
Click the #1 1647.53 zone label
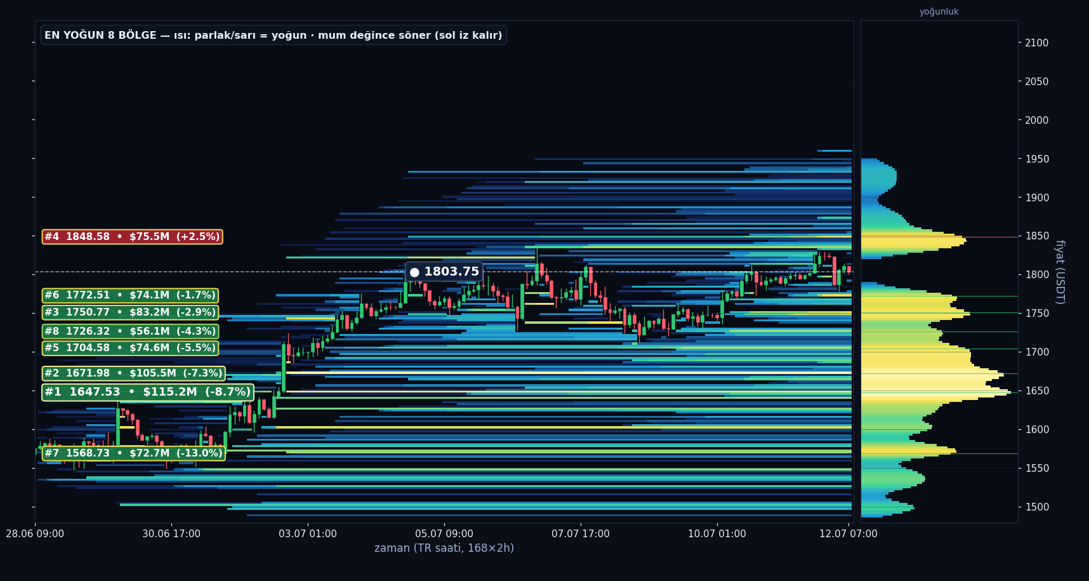[148, 392]
